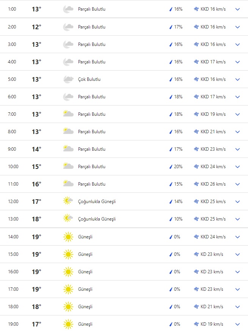Click the raindrop icon in the 2:00 row
The height and width of the screenshot is (331, 248).
[171, 27]
